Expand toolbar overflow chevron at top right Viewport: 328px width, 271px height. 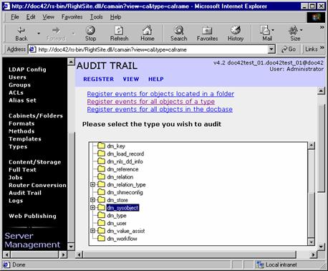[322, 27]
